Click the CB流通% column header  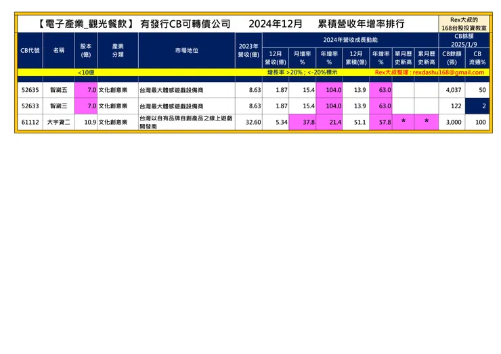coord(477,58)
